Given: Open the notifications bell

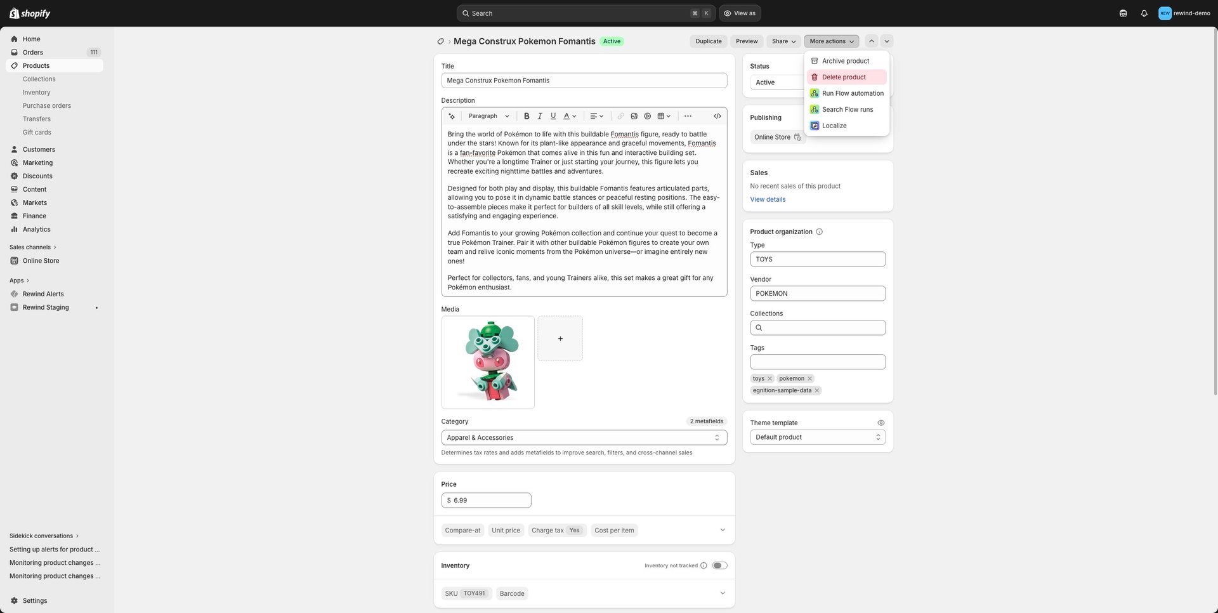Looking at the screenshot, I should coord(1144,13).
